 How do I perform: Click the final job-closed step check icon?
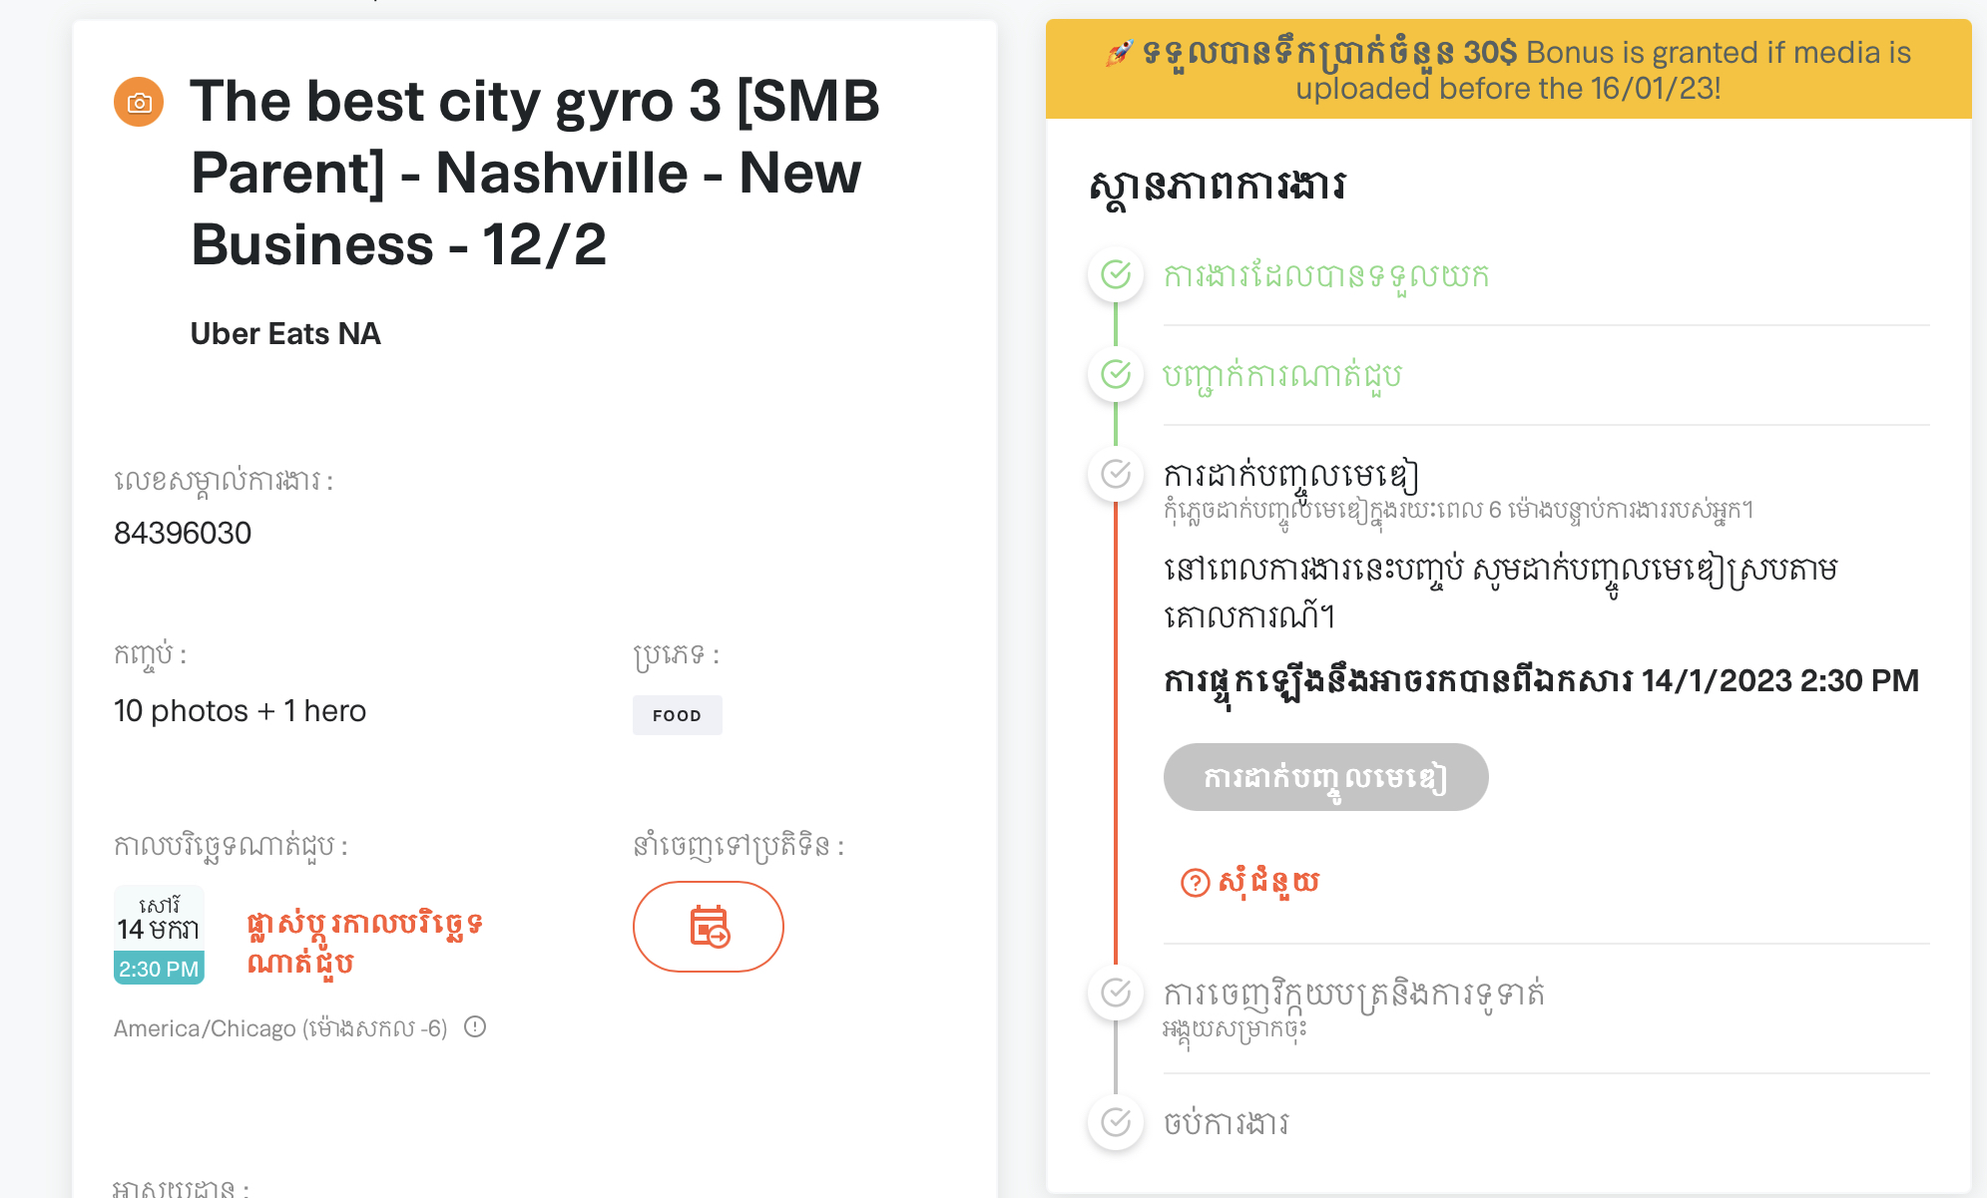tap(1116, 1122)
